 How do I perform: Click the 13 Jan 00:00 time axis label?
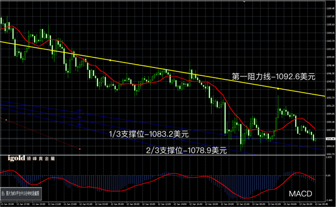click(x=259, y=204)
